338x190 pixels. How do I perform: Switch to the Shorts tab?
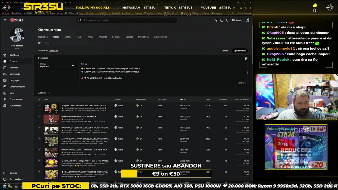[68, 37]
